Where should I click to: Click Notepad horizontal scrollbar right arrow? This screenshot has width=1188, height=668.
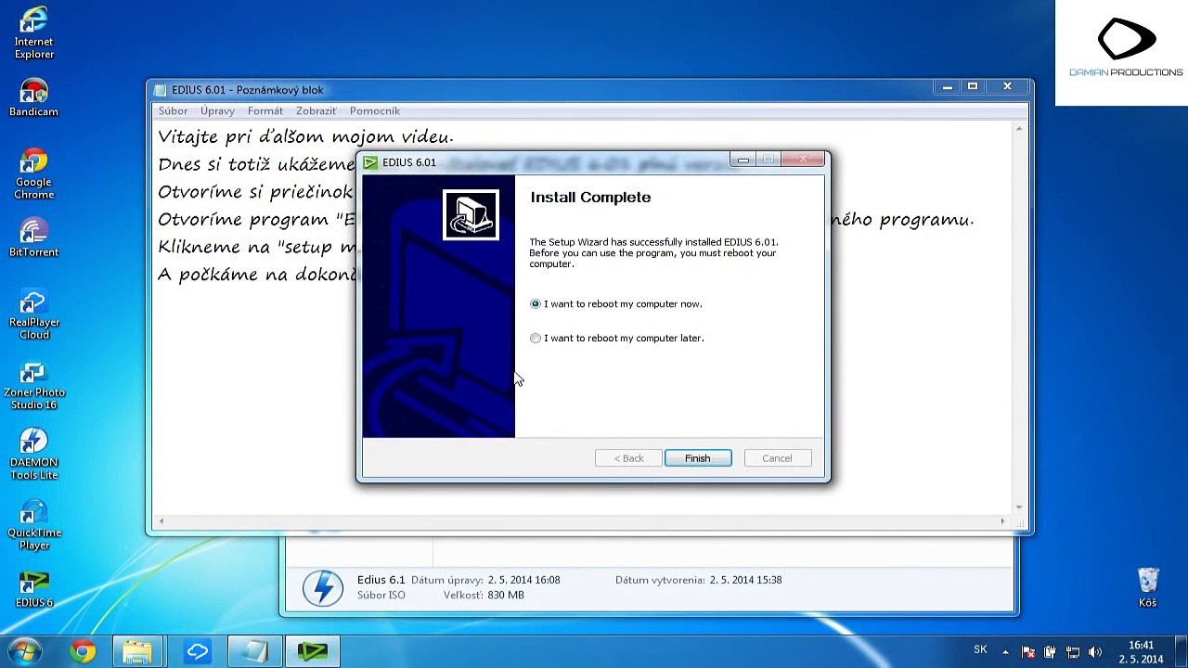[1002, 521]
